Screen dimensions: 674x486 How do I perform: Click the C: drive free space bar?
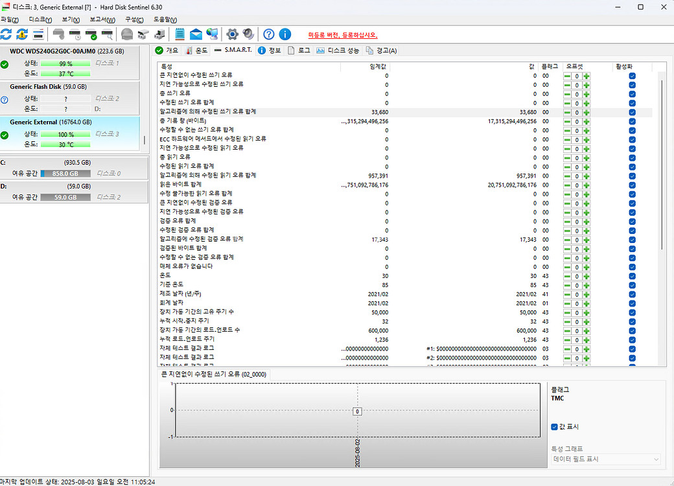(x=65, y=174)
